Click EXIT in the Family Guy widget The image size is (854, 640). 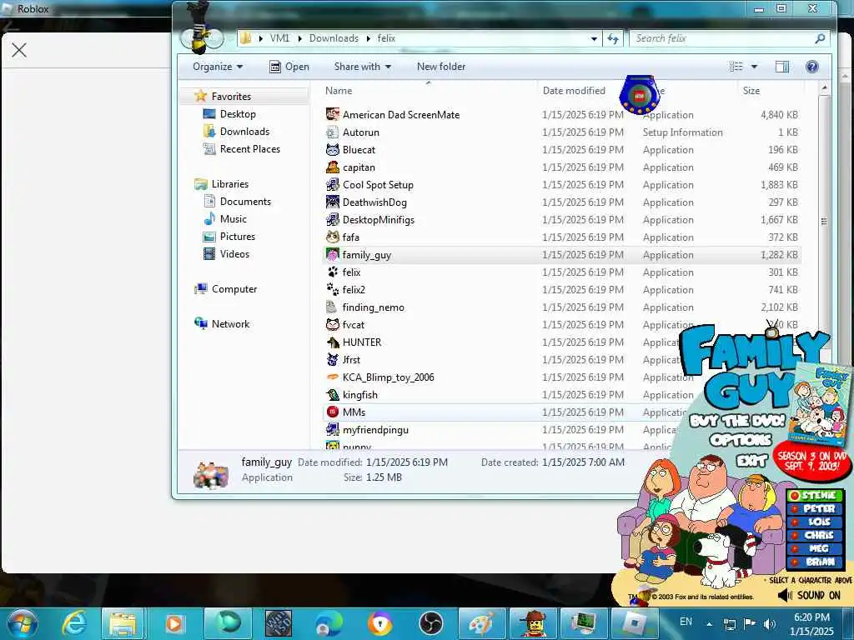pos(751,462)
